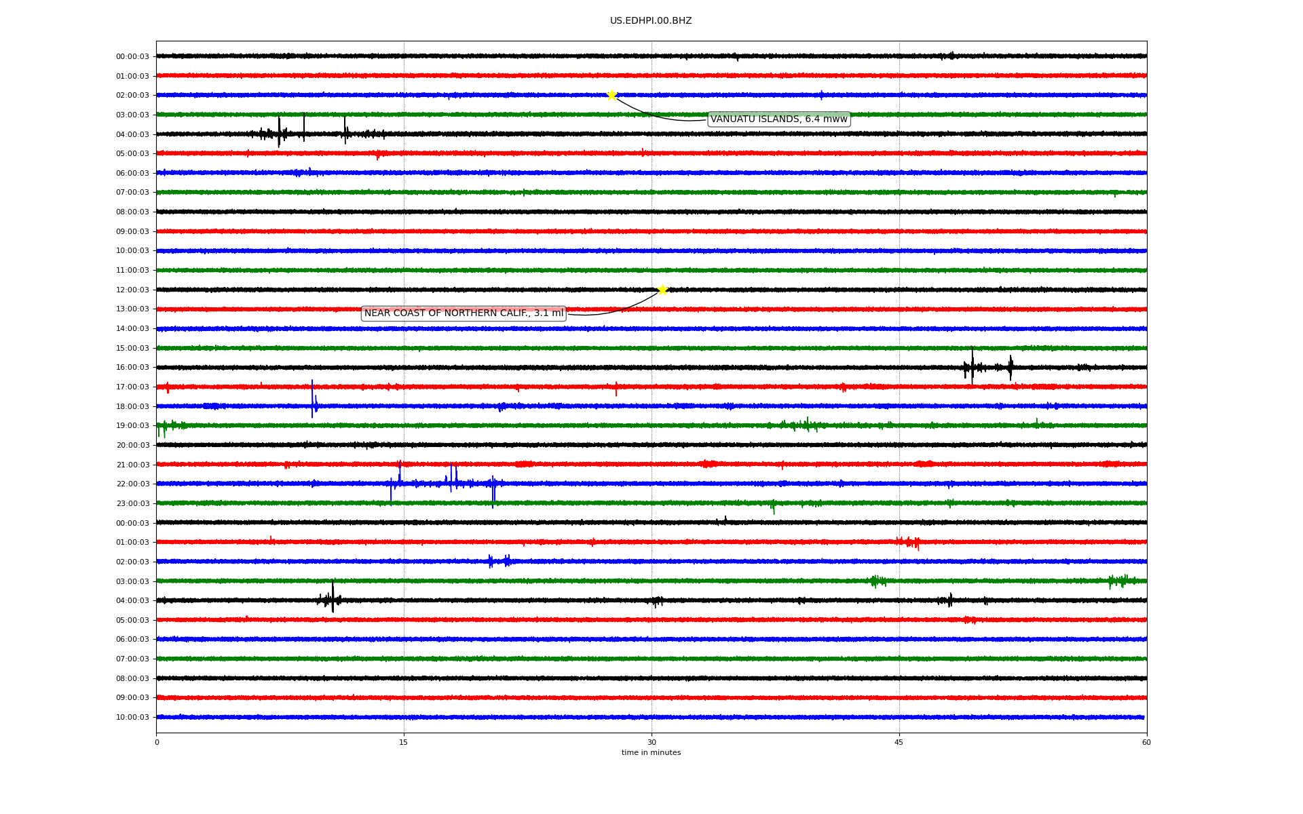The width and height of the screenshot is (1303, 814).
Task: Click the 30 minute x-axis tick label
Action: coord(651,742)
